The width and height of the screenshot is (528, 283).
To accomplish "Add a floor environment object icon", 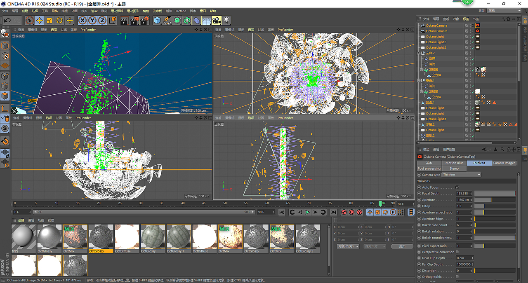I will [x=207, y=20].
